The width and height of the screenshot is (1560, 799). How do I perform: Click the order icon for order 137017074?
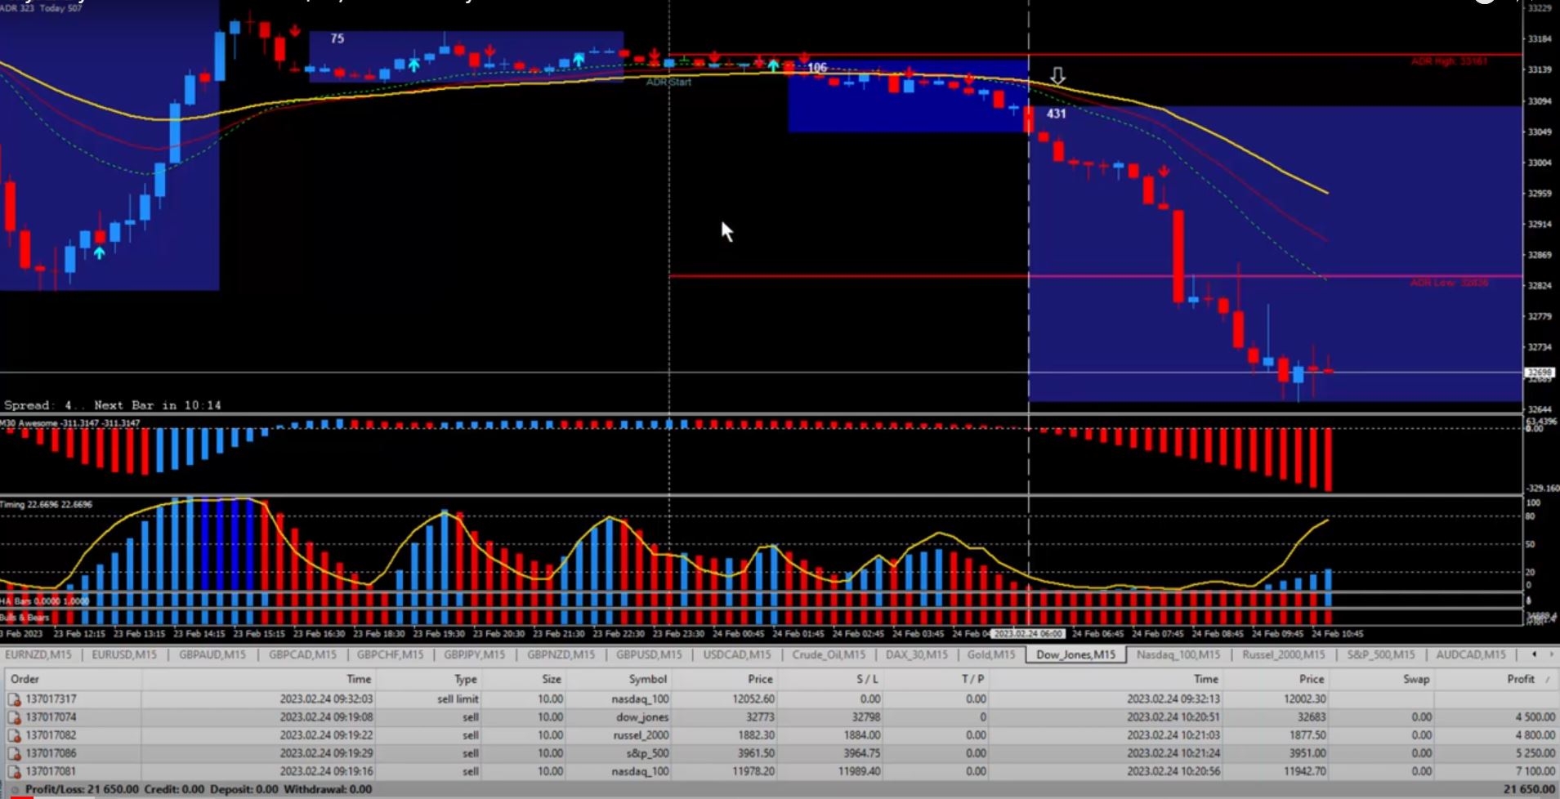click(14, 717)
